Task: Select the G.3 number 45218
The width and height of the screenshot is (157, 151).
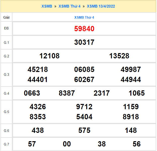Action: coord(37,69)
